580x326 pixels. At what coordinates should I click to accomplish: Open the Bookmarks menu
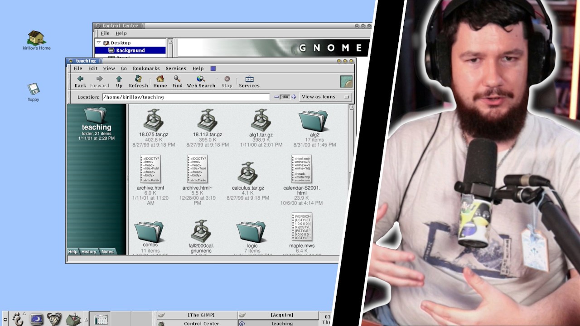[146, 68]
